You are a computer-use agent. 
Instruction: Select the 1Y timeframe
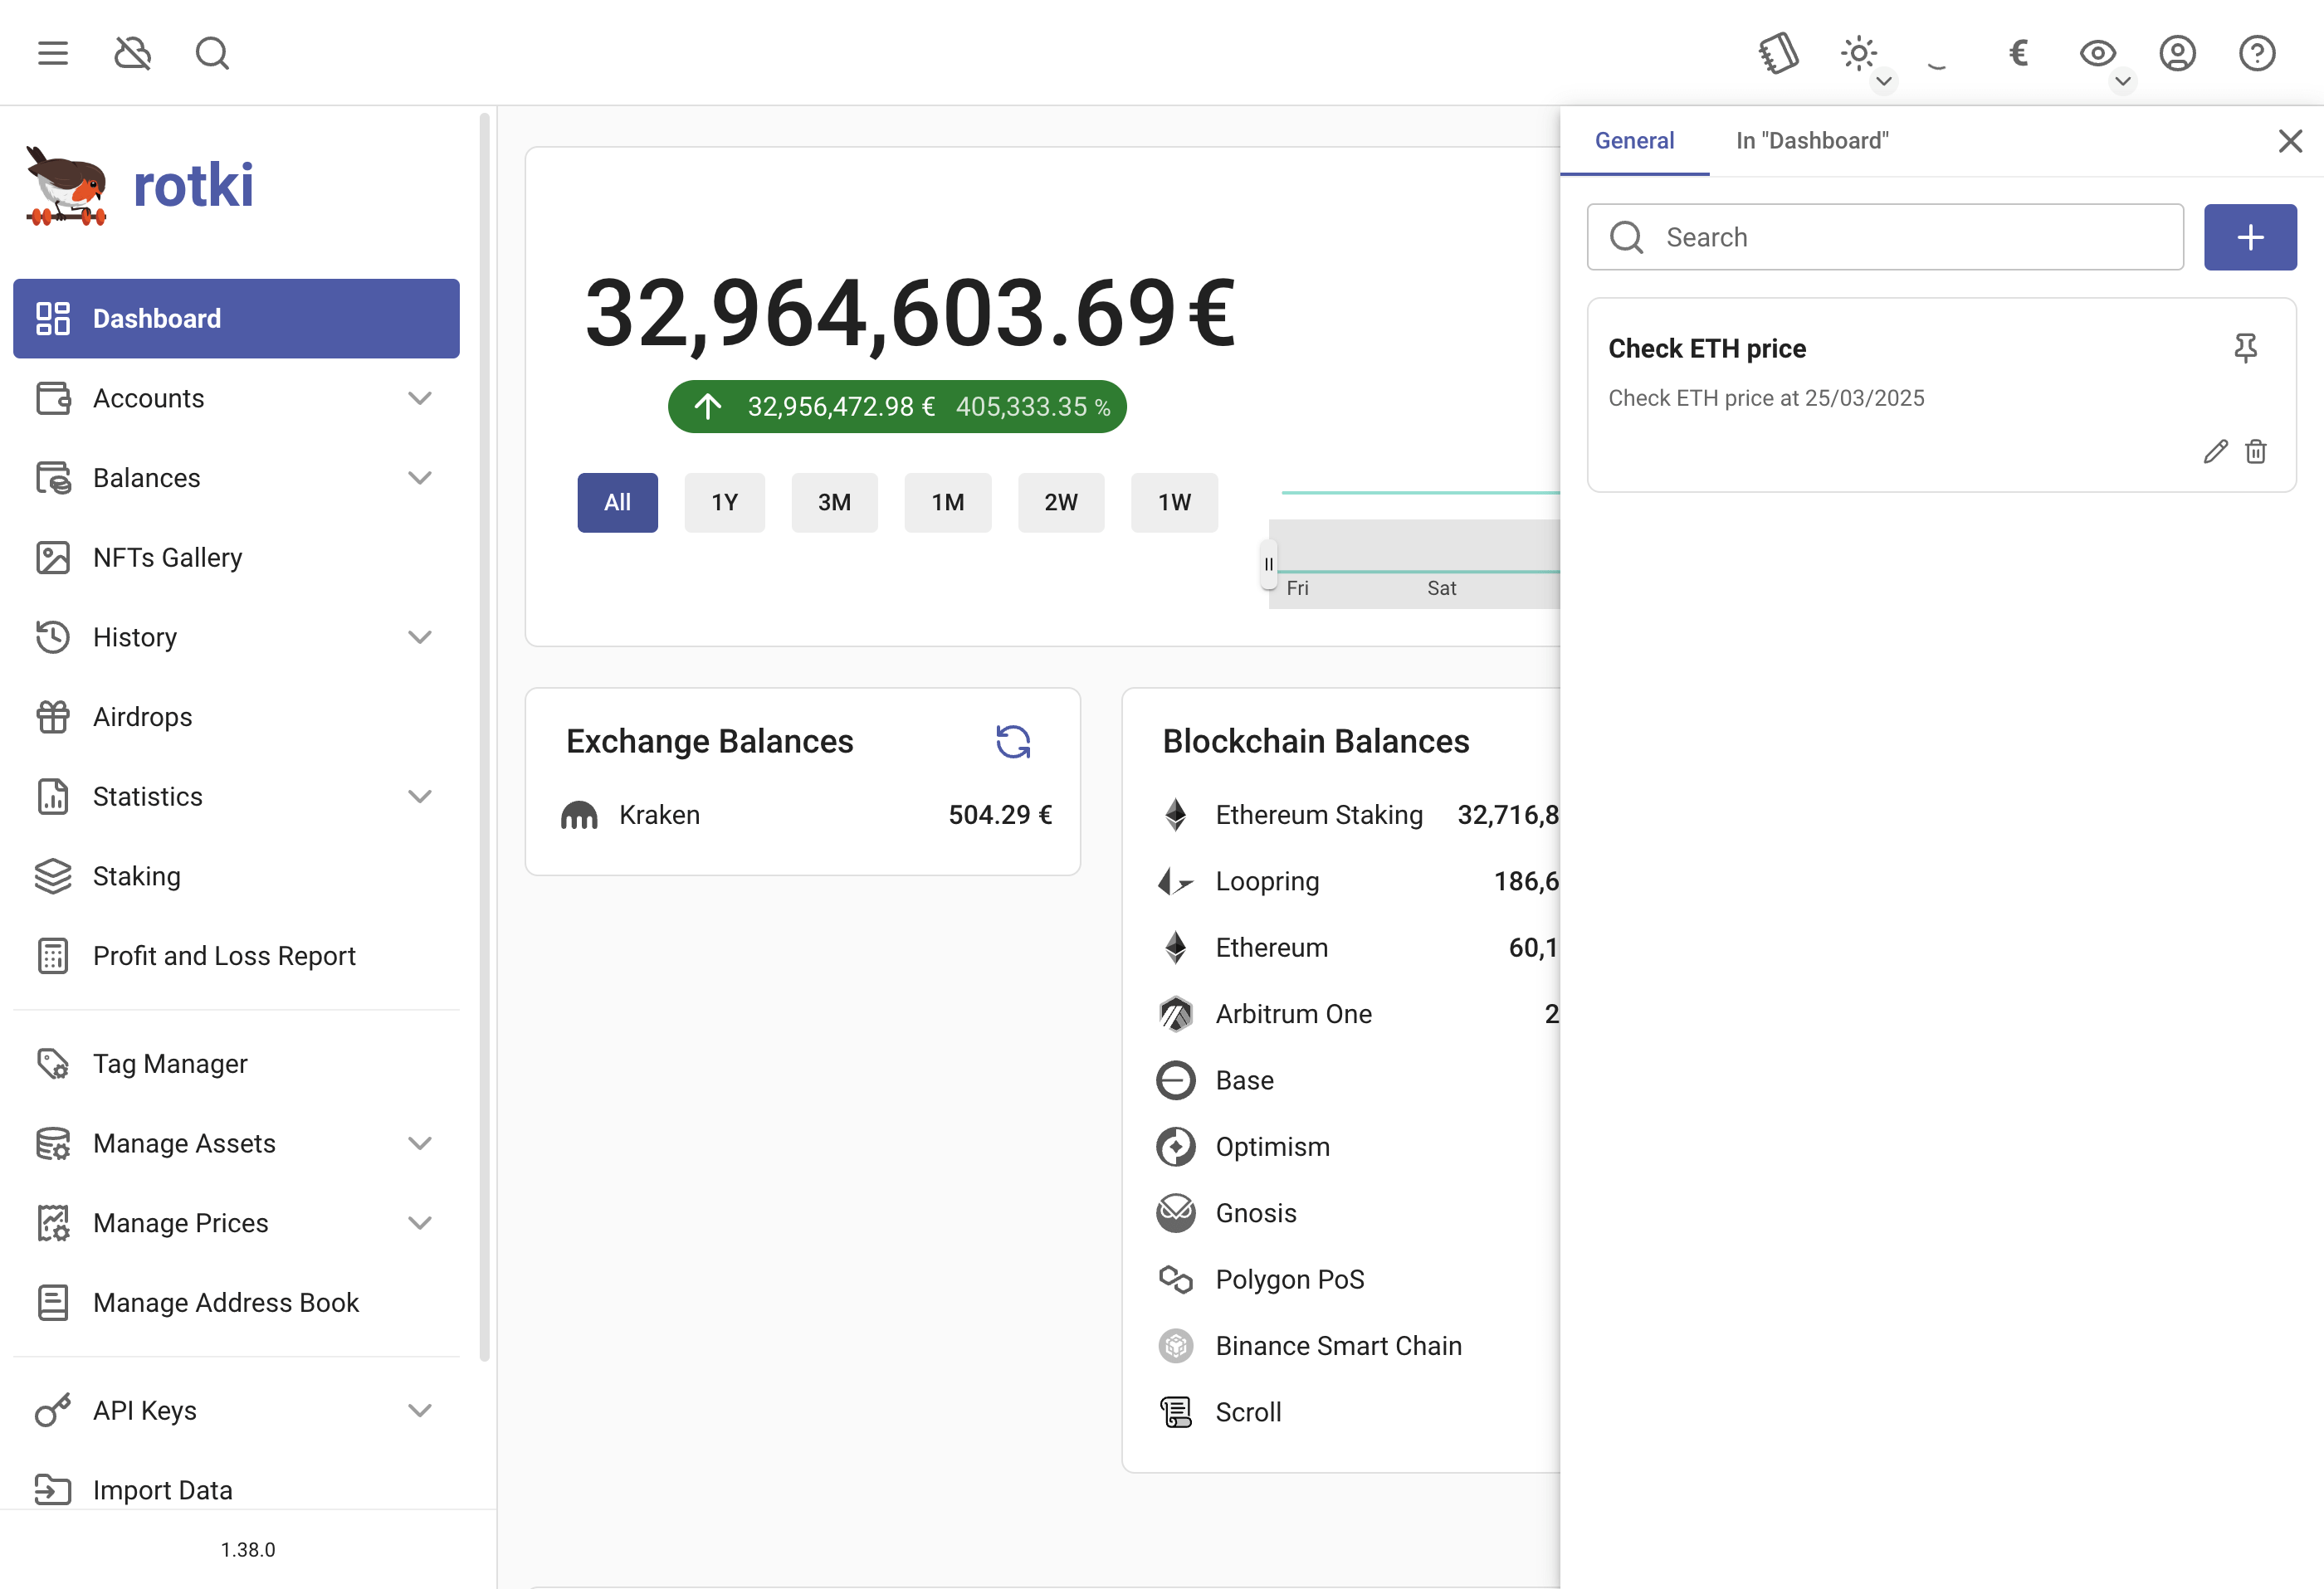coord(725,502)
